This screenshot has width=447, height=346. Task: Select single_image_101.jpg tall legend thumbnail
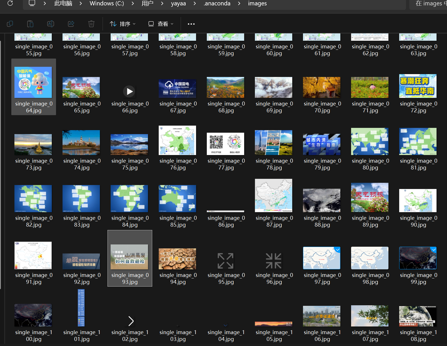click(x=81, y=308)
